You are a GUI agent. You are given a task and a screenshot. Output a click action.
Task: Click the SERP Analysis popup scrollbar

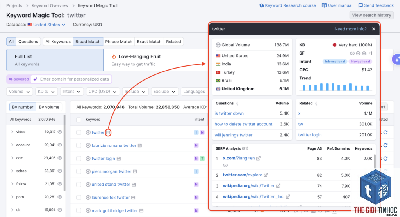(x=375, y=161)
